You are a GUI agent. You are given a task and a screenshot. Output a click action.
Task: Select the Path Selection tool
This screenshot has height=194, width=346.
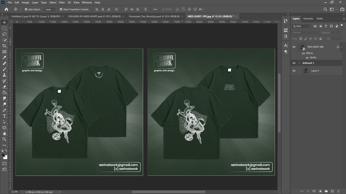[x=4, y=122]
